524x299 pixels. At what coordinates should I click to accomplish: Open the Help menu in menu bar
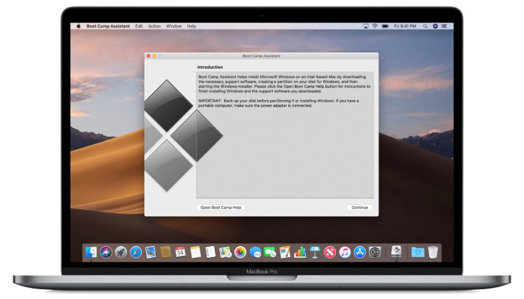pos(191,26)
